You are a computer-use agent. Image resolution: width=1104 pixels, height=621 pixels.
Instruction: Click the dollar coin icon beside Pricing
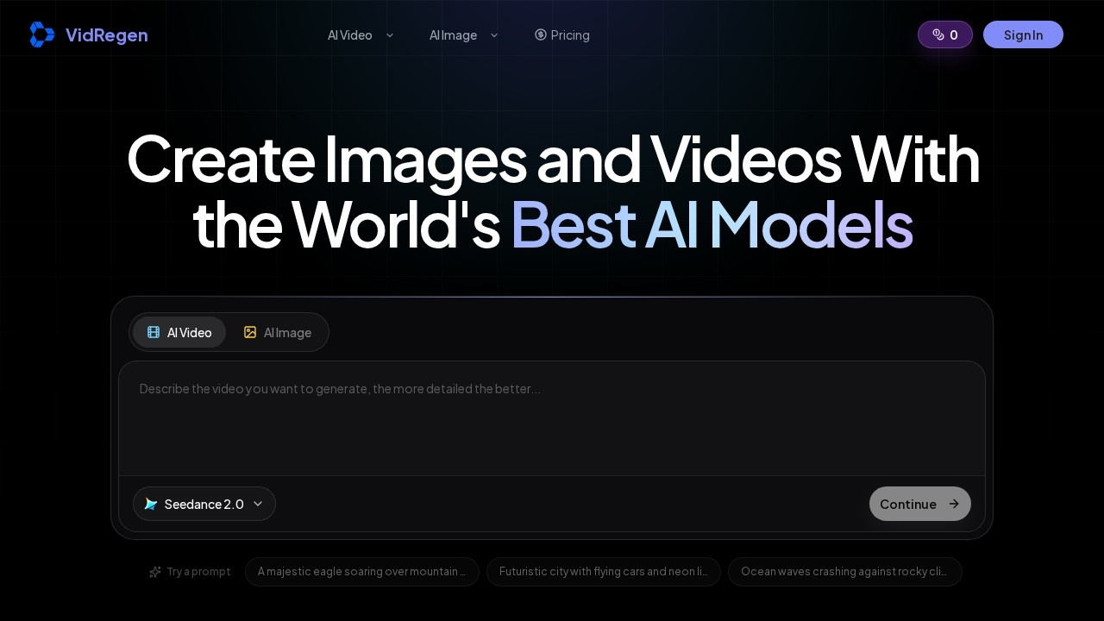tap(541, 34)
